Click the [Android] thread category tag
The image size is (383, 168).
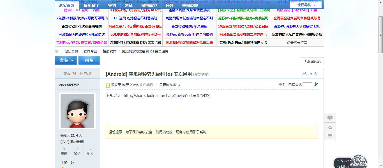[x=117, y=74]
